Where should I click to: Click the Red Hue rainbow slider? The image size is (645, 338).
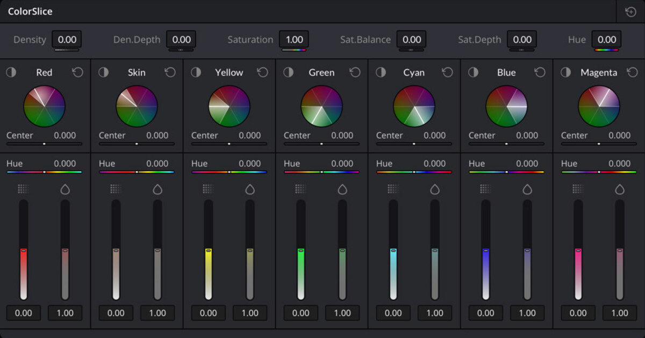[44, 172]
